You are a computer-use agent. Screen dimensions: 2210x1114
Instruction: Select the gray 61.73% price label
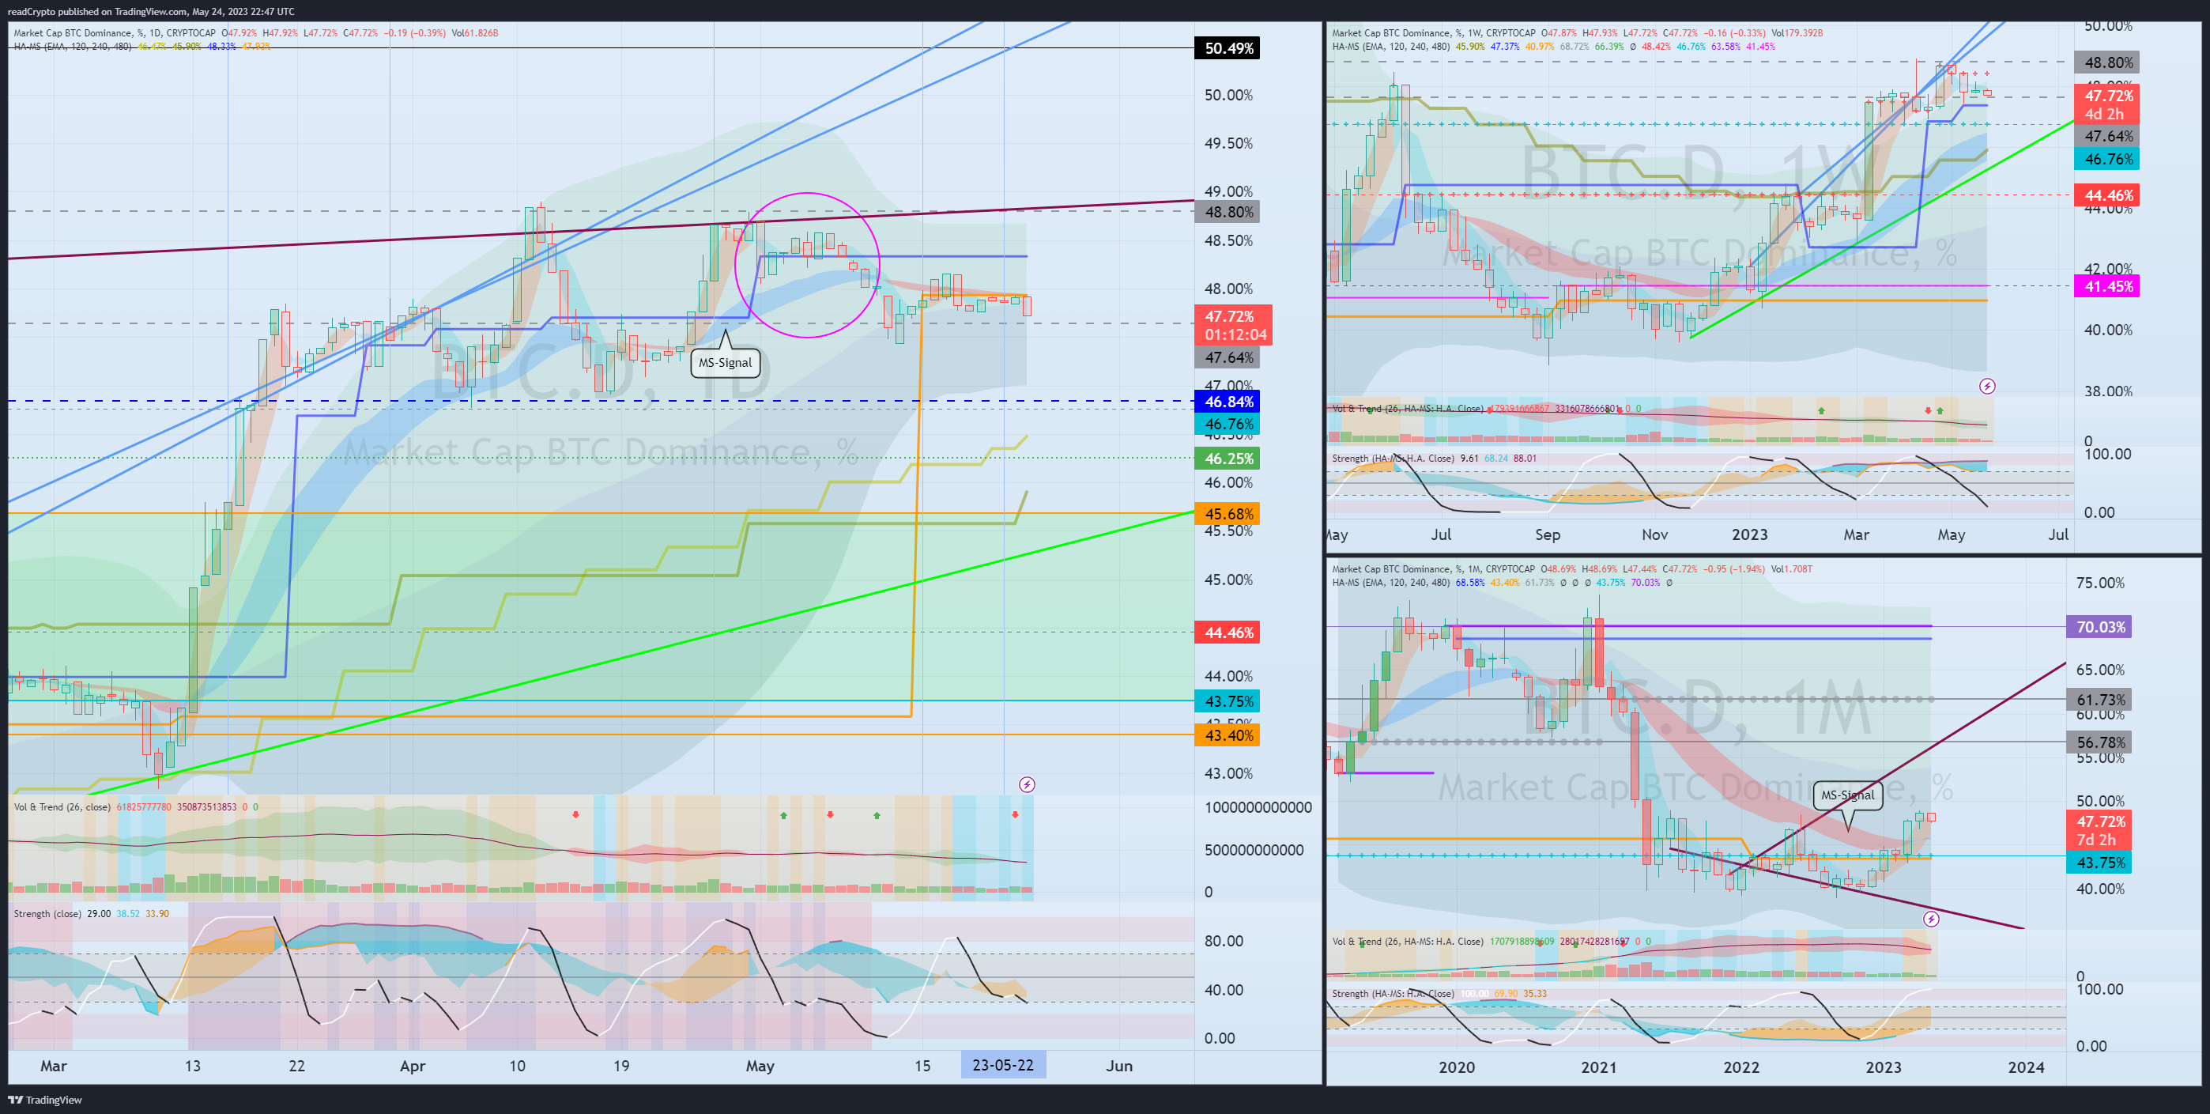point(2099,700)
